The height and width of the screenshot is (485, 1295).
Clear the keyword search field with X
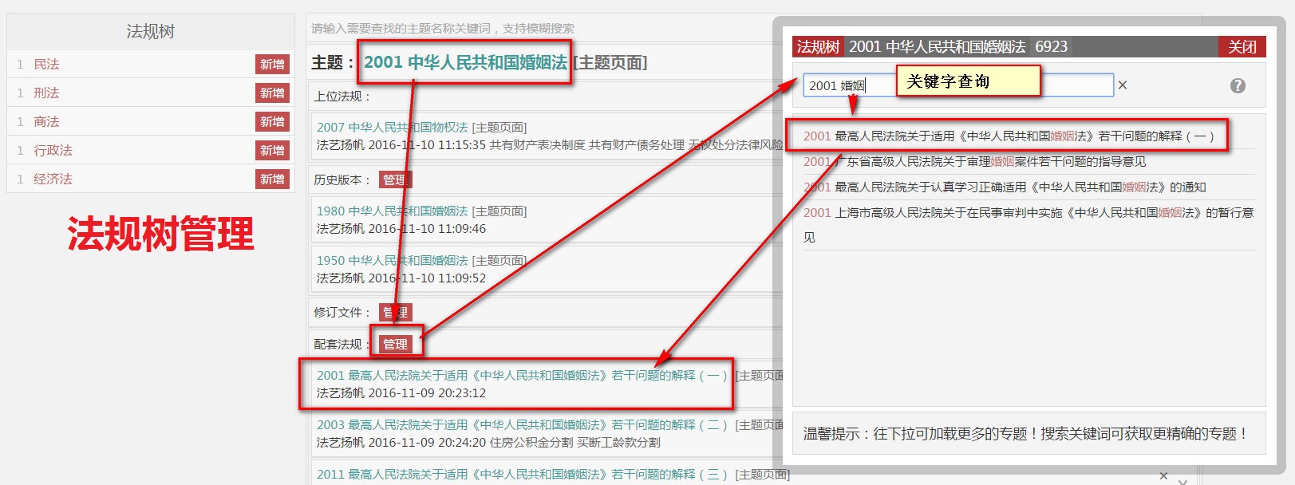(x=1122, y=85)
